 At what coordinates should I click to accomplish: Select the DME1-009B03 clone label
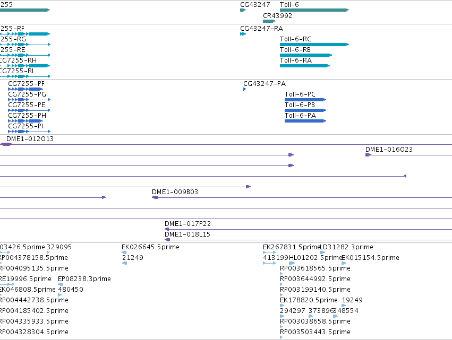(175, 192)
